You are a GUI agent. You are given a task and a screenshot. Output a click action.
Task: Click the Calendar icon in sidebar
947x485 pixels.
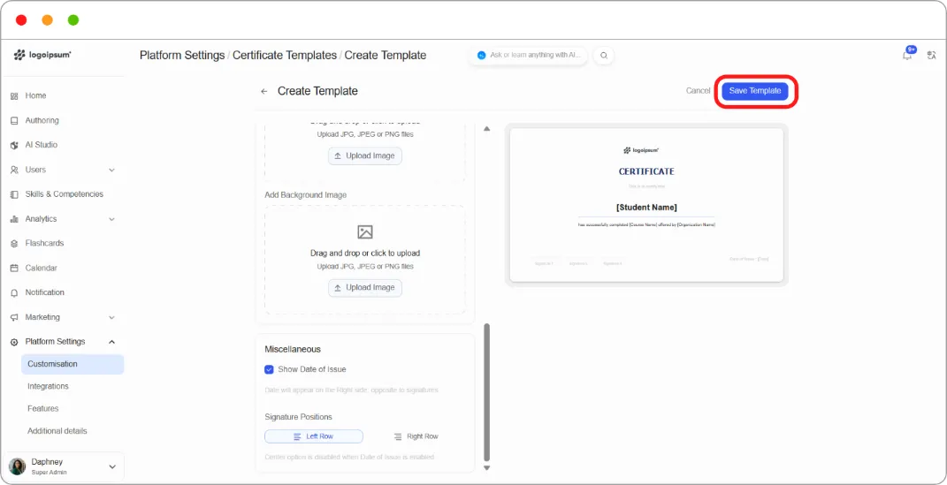click(14, 268)
